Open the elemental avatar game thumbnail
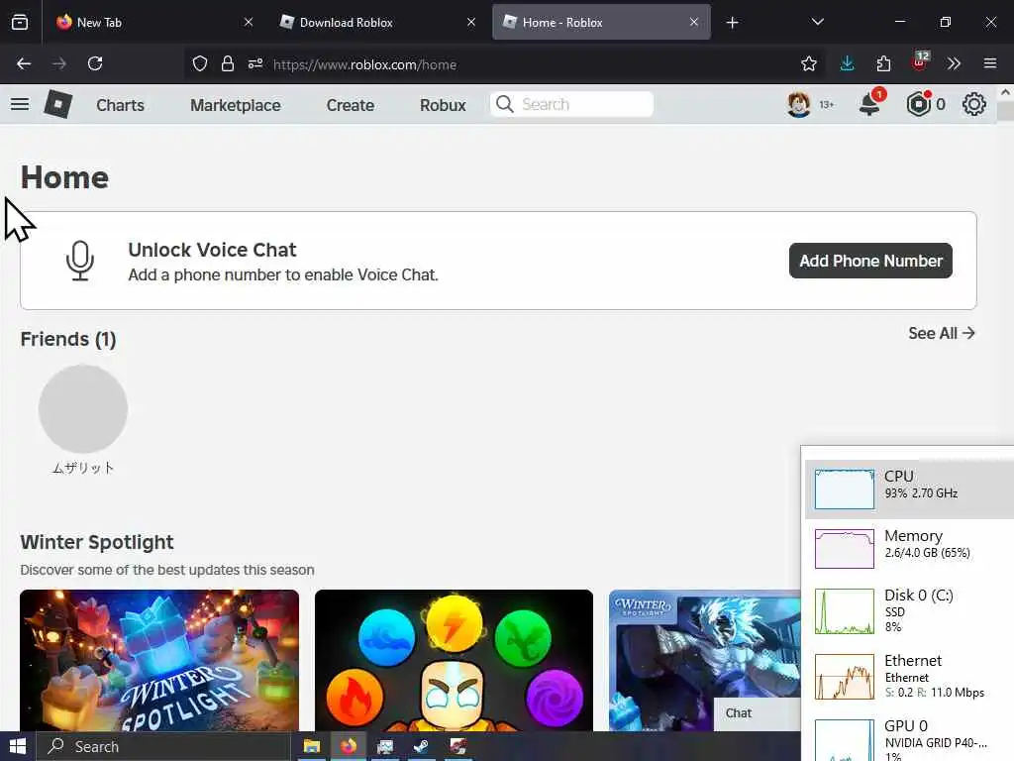This screenshot has width=1014, height=761. pyautogui.click(x=454, y=660)
